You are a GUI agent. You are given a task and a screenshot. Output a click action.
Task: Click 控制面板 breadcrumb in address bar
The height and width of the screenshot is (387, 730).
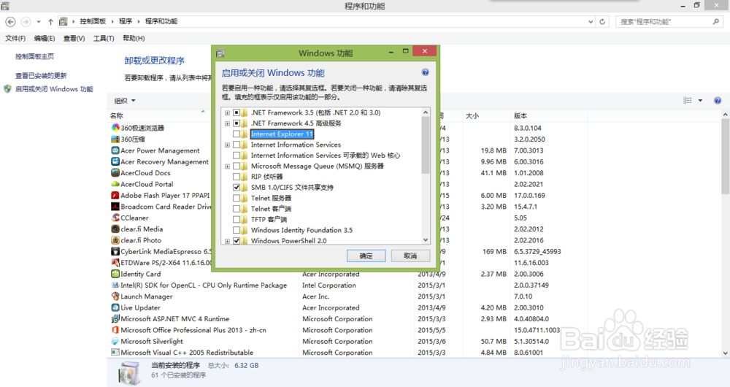[93, 21]
